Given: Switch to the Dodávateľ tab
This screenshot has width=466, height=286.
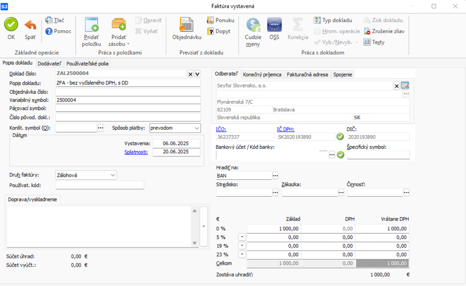Looking at the screenshot, I should pos(50,63).
